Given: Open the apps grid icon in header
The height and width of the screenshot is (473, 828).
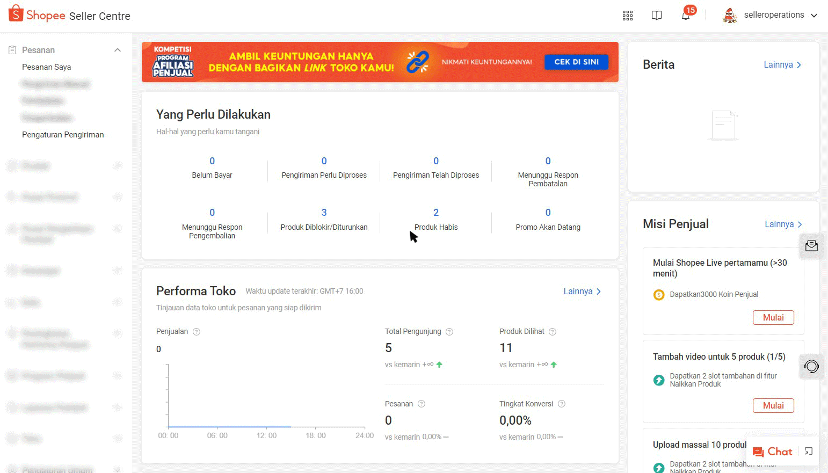Looking at the screenshot, I should coord(627,16).
